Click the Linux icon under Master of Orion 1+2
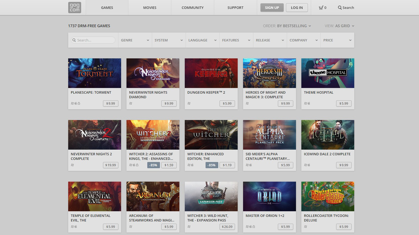This screenshot has width=419, height=235. 254,227
